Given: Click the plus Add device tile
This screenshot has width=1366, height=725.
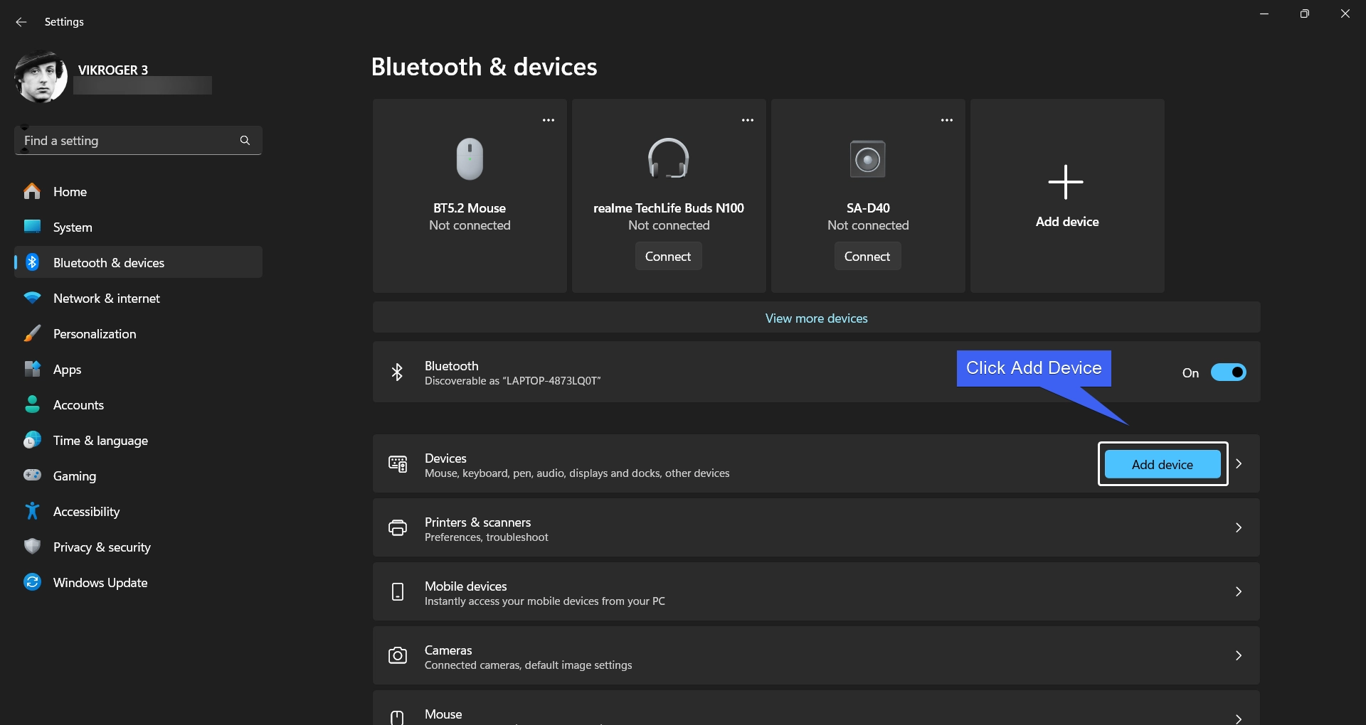Looking at the screenshot, I should [1067, 195].
